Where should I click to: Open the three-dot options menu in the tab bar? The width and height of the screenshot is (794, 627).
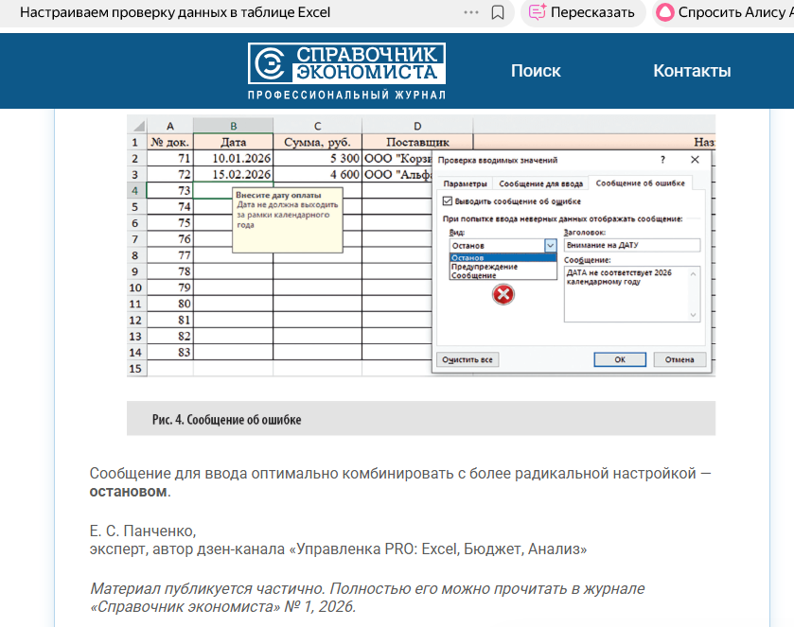[x=470, y=12]
